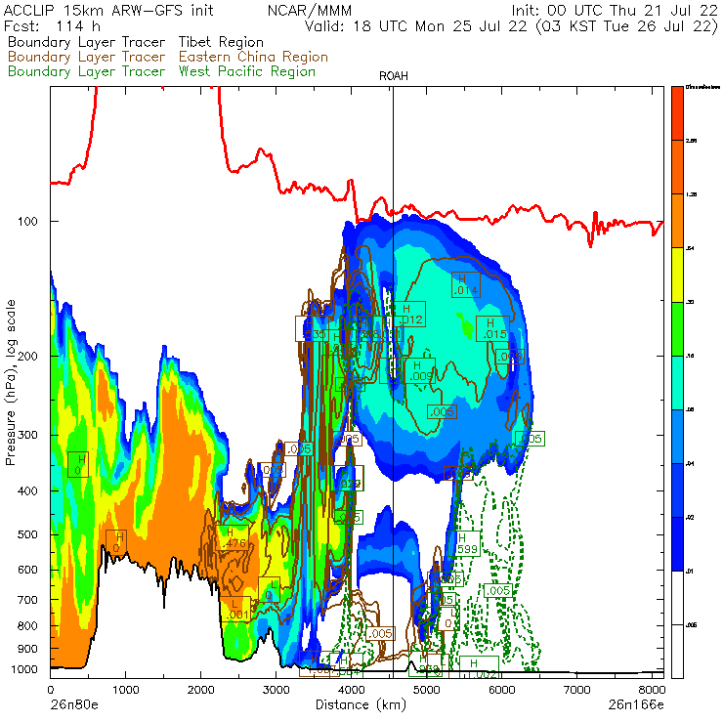
Task: Click the 'H .476' contour label
Action: 233,538
